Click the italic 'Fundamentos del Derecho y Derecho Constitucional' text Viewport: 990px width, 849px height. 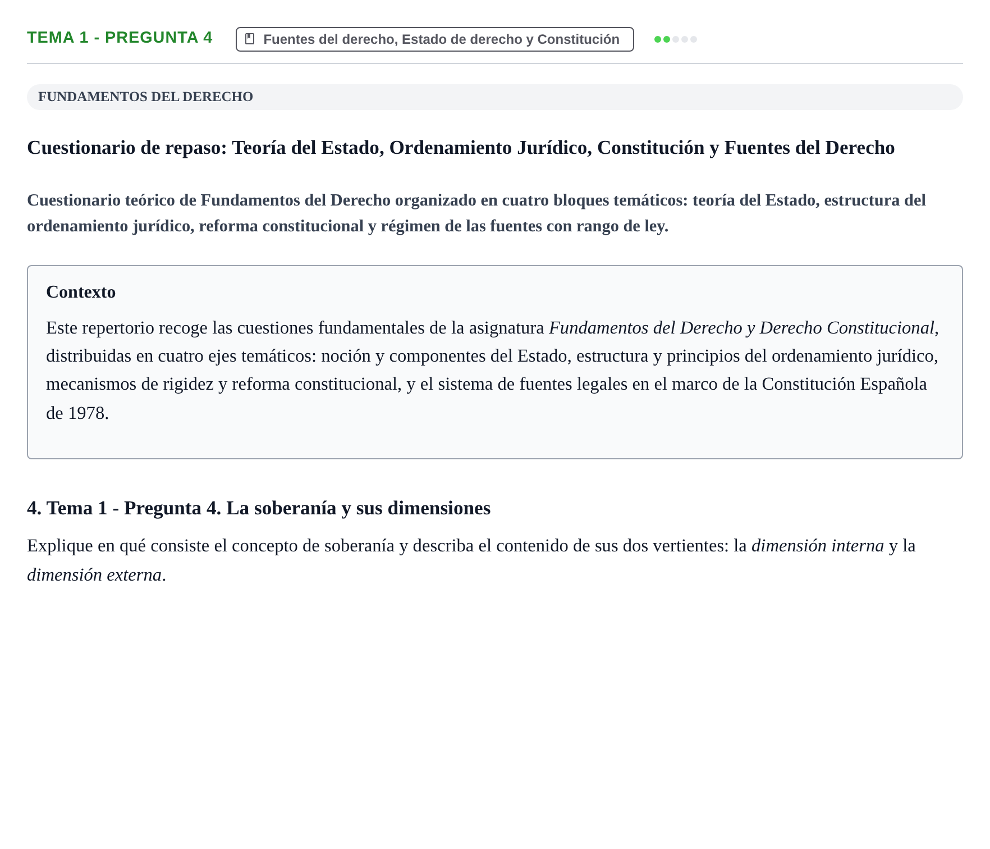pos(741,328)
